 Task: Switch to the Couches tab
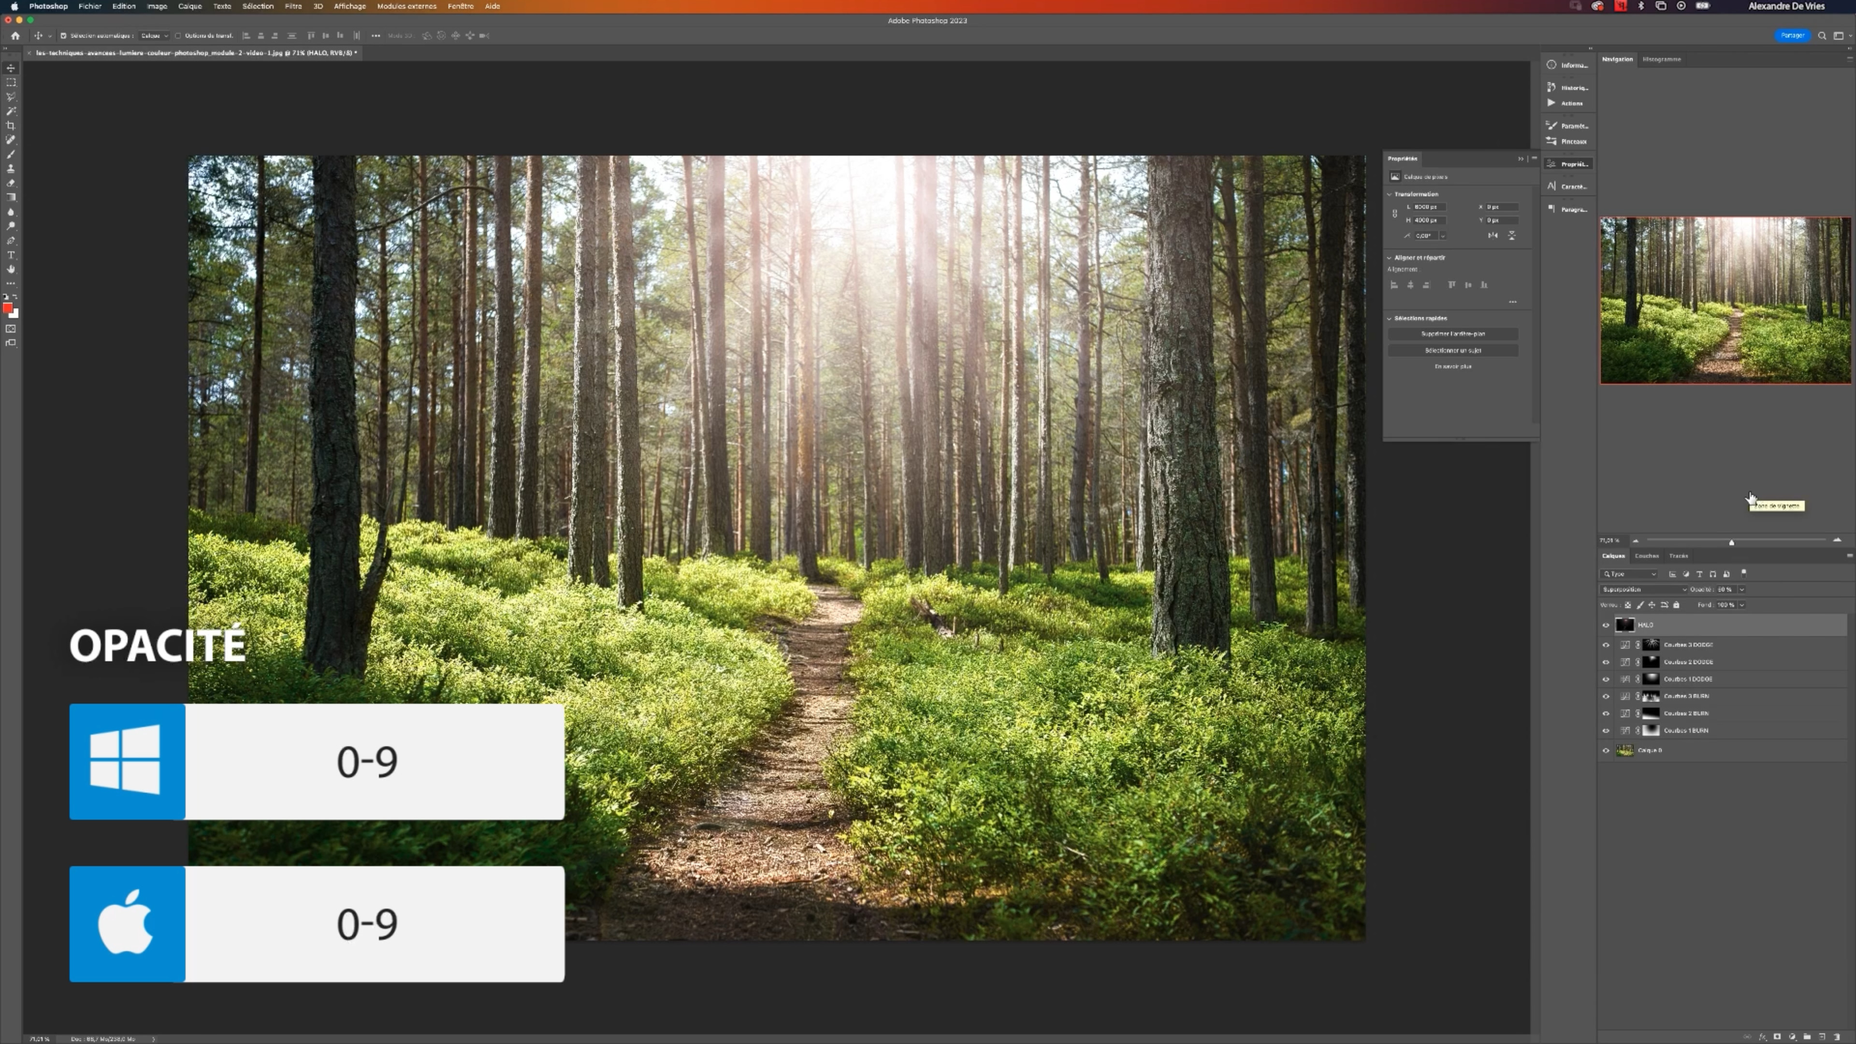click(1646, 555)
